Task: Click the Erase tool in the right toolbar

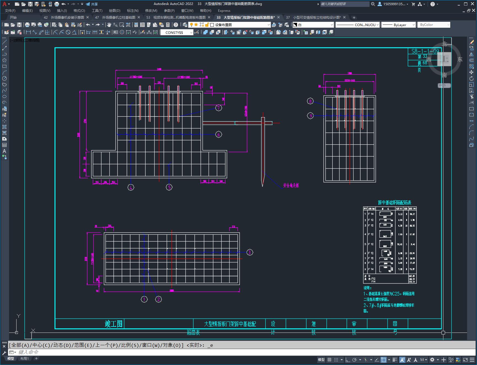Action: coord(471,42)
